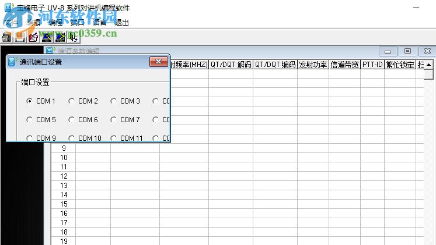Image resolution: width=436 pixels, height=245 pixels.
Task: Select row header number 11
Action: click(x=64, y=167)
